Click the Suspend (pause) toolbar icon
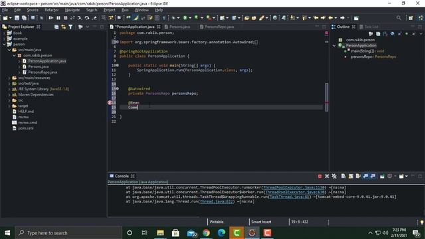 58,18
